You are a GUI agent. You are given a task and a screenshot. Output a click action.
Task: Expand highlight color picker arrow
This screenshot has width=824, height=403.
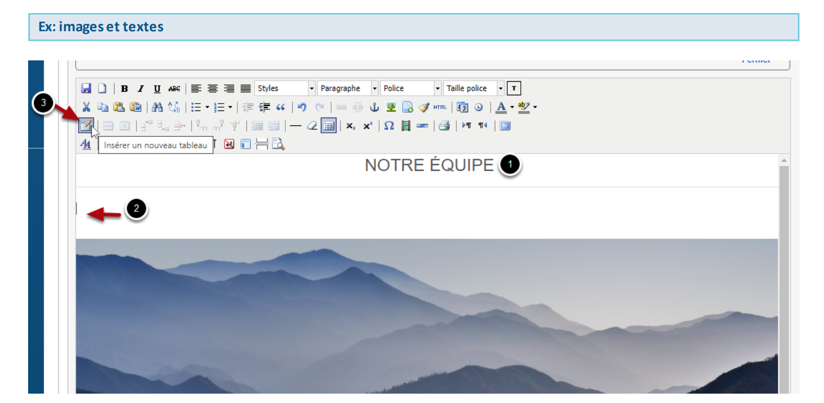(x=535, y=107)
